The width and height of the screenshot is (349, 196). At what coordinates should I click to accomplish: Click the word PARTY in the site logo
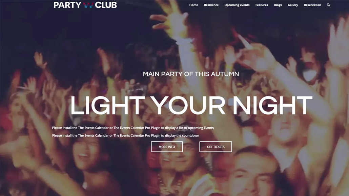[67, 5]
